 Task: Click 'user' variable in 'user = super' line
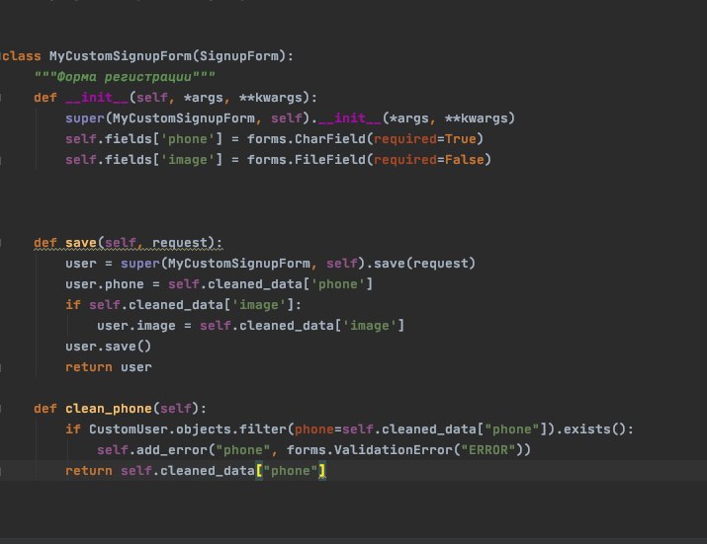(81, 264)
